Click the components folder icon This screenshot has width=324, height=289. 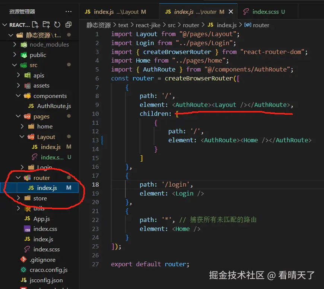[x=27, y=96]
